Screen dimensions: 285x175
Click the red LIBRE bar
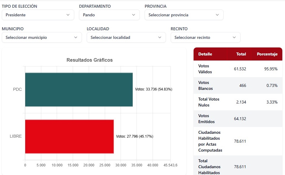(69, 136)
